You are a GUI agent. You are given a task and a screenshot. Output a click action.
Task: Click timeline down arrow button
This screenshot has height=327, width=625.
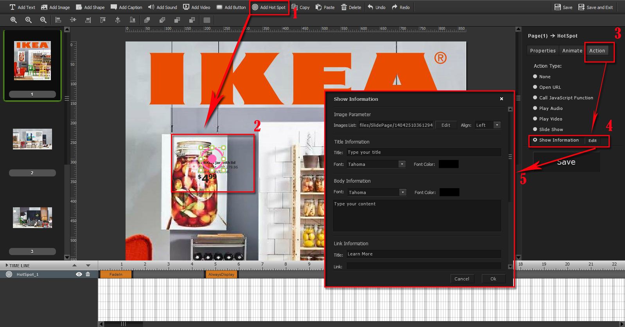[88, 265]
